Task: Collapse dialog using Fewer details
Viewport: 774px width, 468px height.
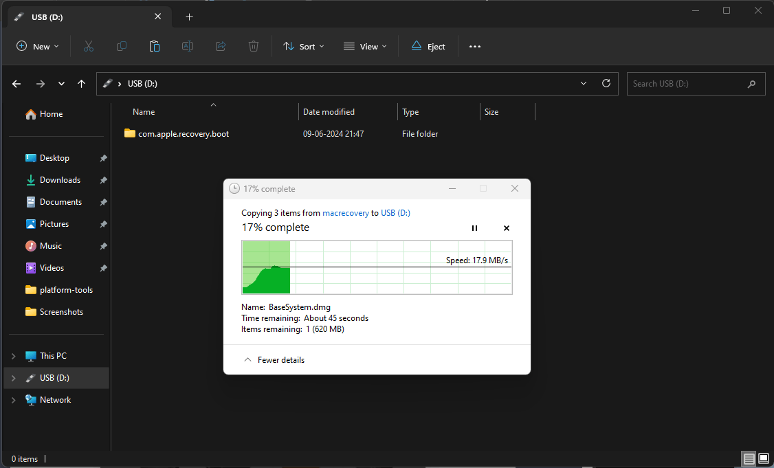Action: tap(274, 360)
